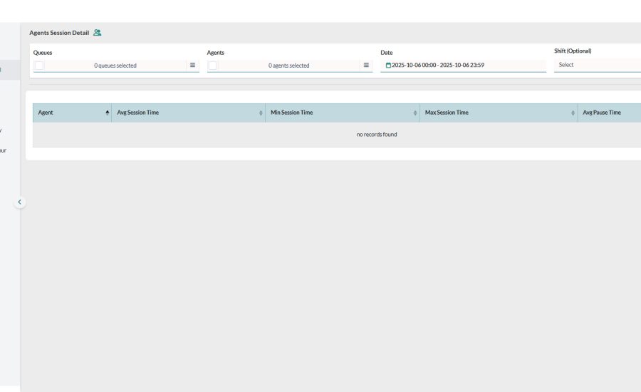Click the 'no records found' table row
The height and width of the screenshot is (392, 641).
coord(376,135)
